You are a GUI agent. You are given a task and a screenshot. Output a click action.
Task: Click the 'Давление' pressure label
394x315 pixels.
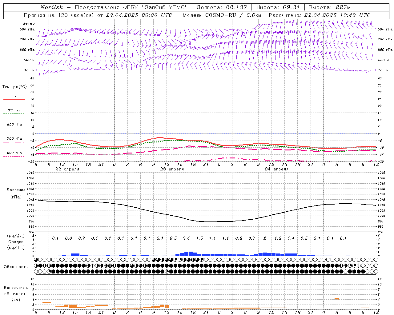[x=16, y=190]
